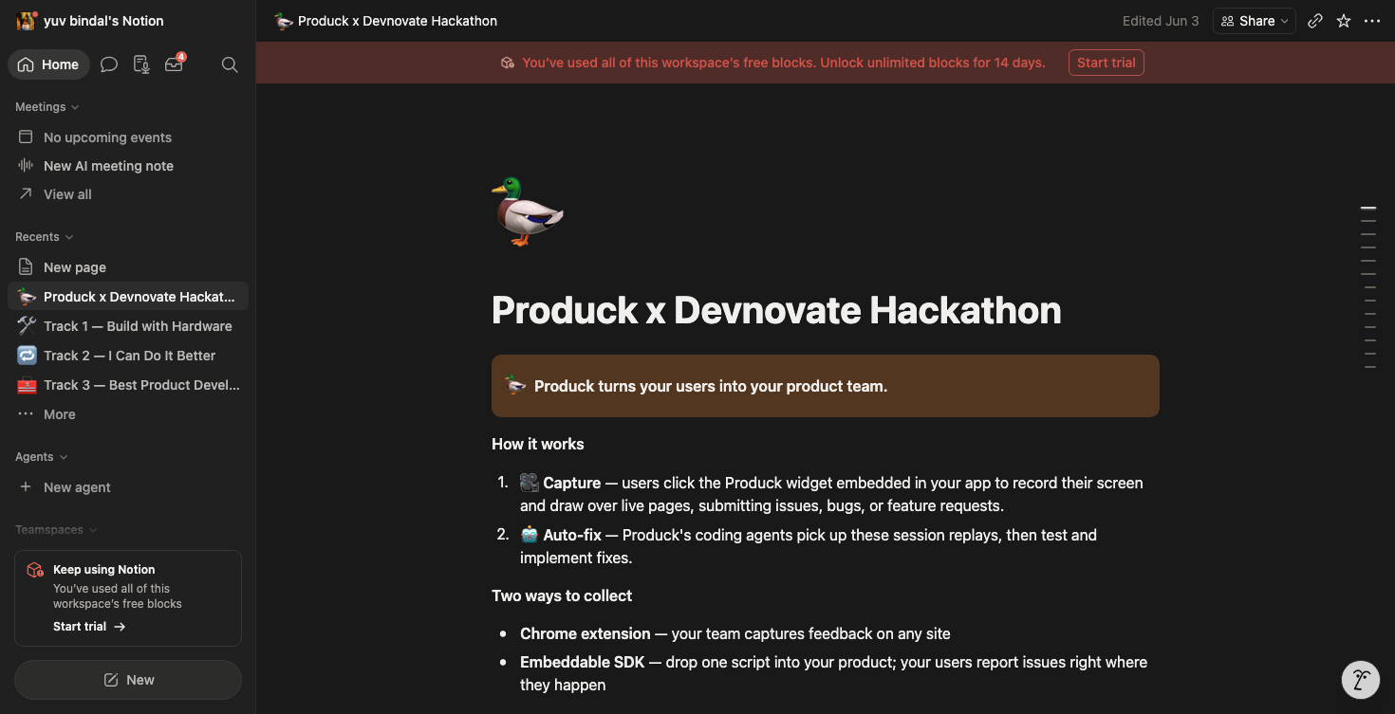Toggle the Teamspaces section
The height and width of the screenshot is (714, 1395).
(x=57, y=530)
